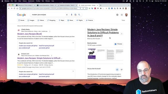Dismiss second People also search for box
The height and width of the screenshot is (94, 168).
click(x=73, y=71)
